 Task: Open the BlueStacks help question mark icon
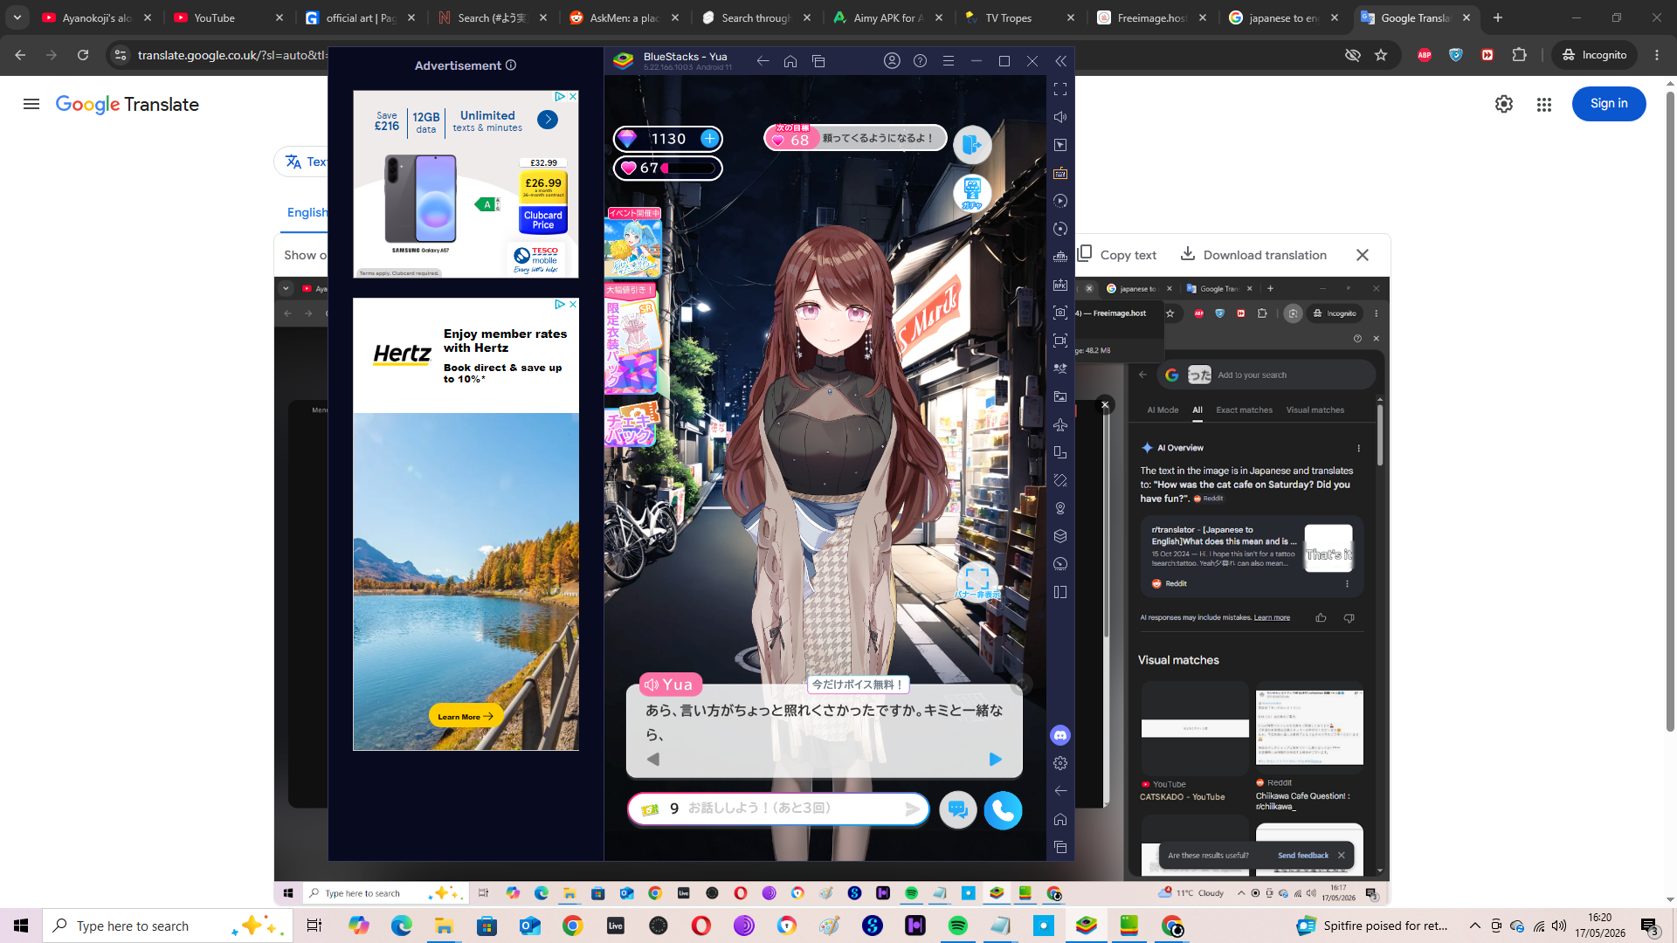click(920, 61)
